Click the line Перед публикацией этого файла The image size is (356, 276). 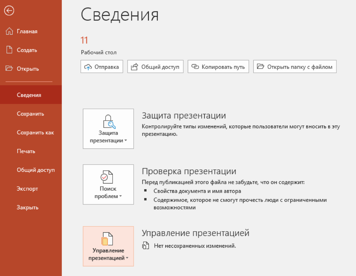[x=223, y=182]
